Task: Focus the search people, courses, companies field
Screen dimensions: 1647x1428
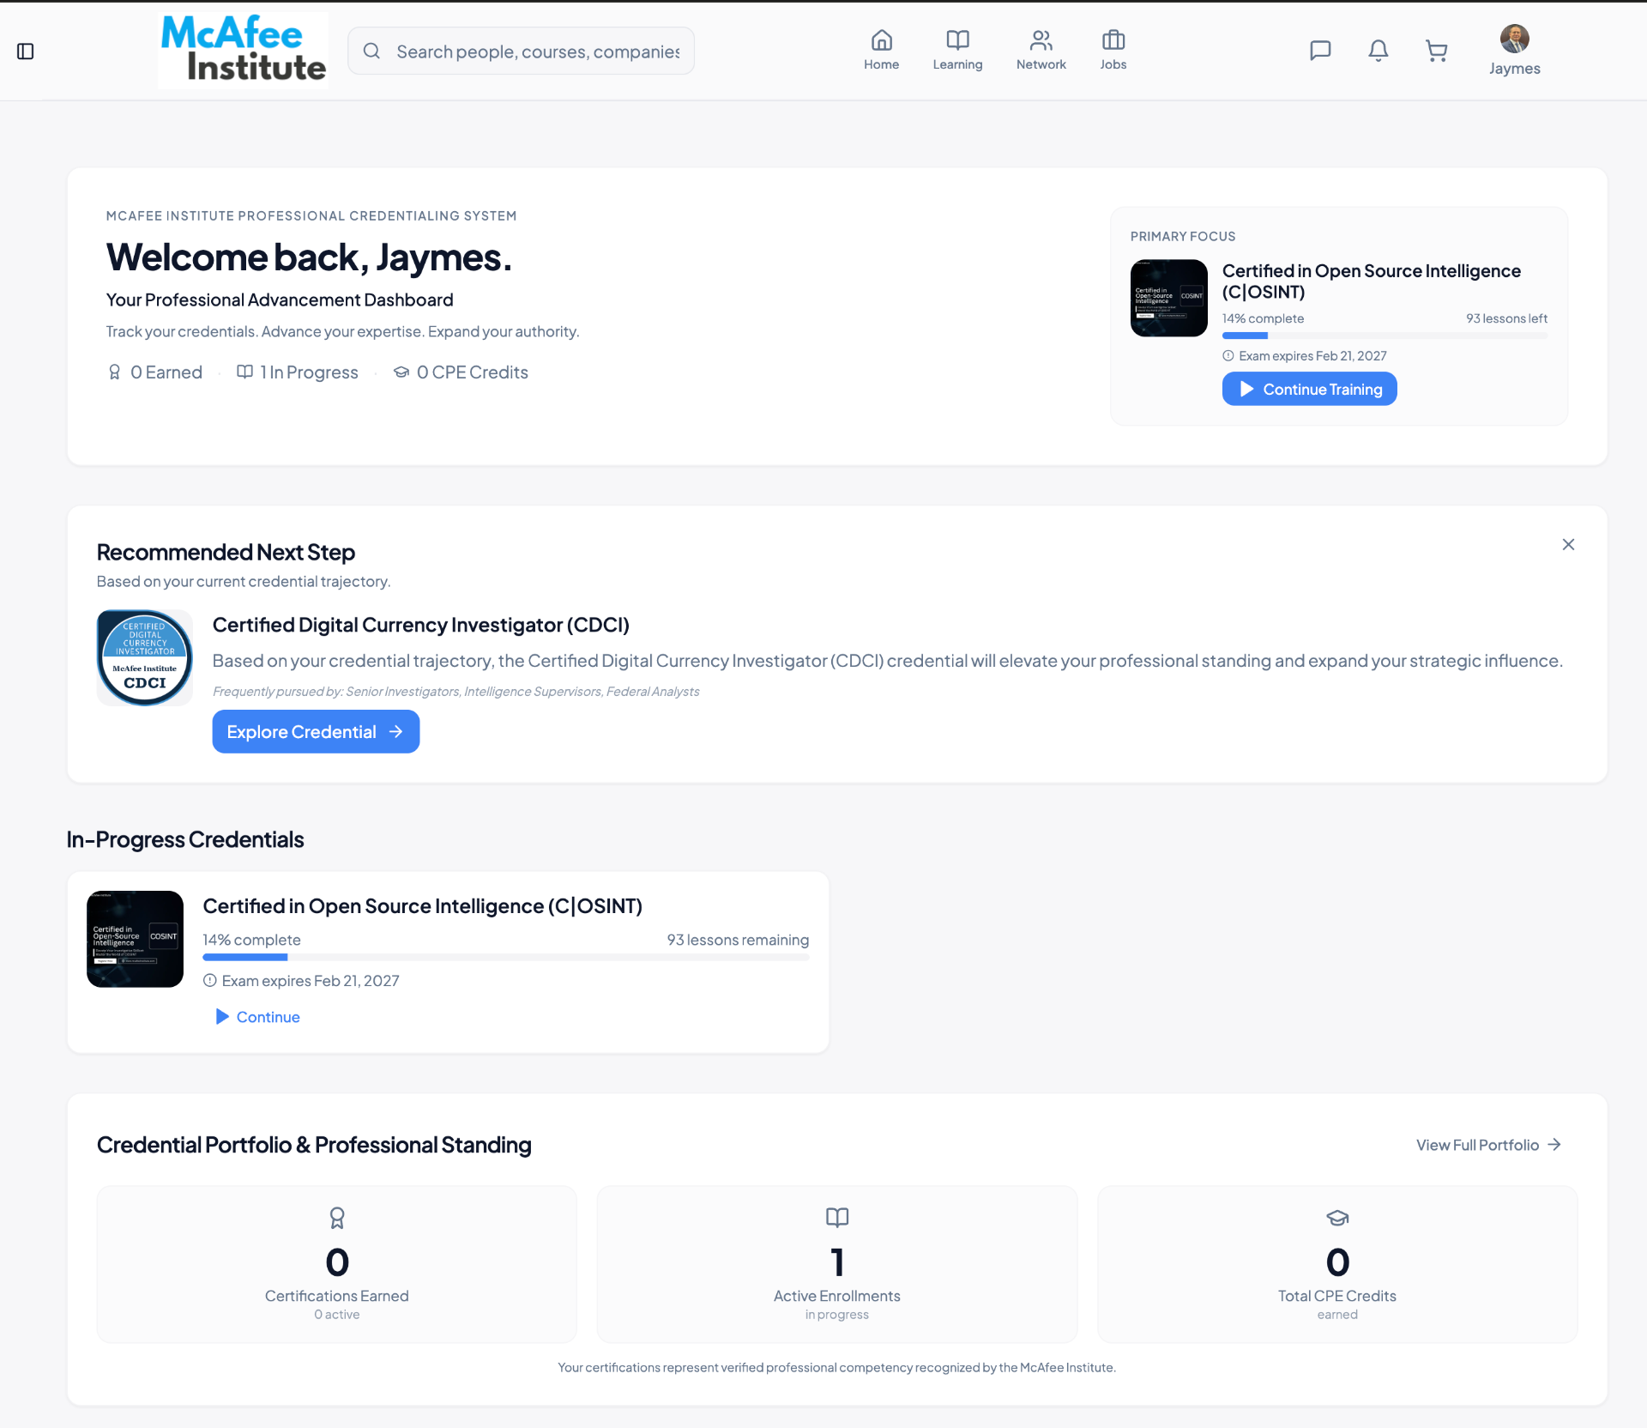Action: 522,51
